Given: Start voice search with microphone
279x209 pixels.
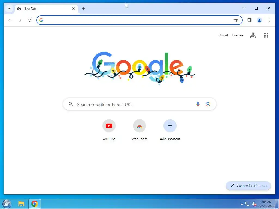Looking at the screenshot, I should pos(198,104).
